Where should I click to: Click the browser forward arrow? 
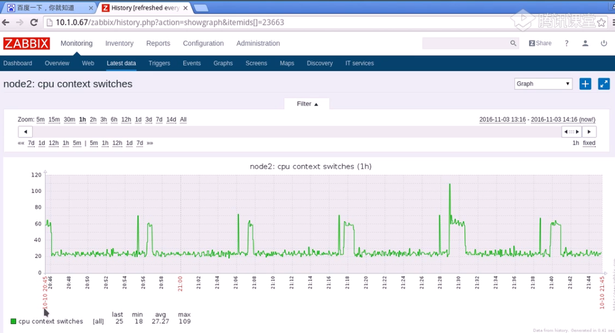pyautogui.click(x=20, y=23)
